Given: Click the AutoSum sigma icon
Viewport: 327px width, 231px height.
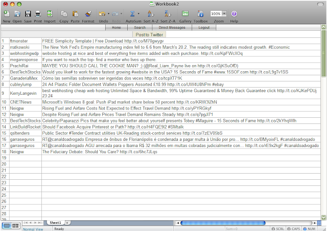Looking at the screenshot, I should click(132, 14).
